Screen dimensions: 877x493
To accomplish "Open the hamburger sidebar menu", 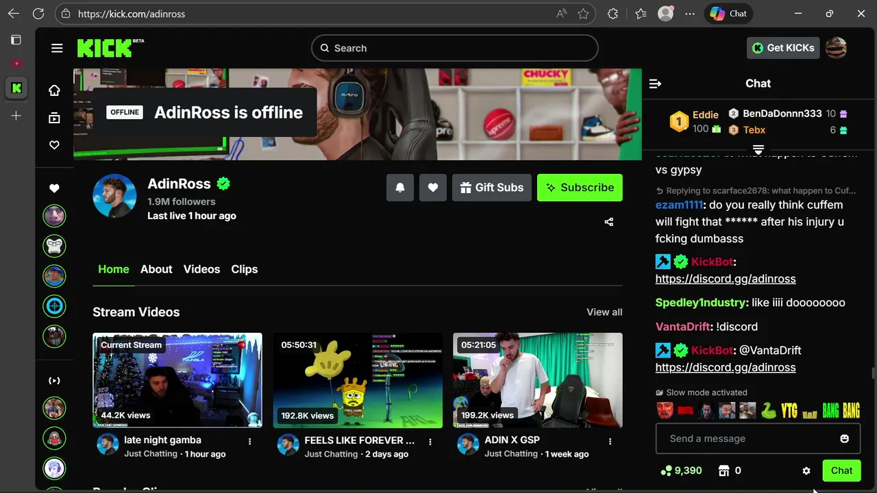I will pos(57,48).
